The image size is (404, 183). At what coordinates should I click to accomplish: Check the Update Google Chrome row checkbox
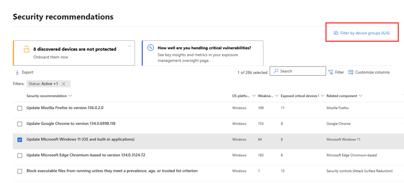[x=20, y=124]
